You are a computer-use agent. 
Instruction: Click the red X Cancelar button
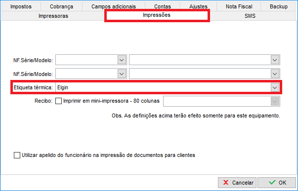(237, 183)
